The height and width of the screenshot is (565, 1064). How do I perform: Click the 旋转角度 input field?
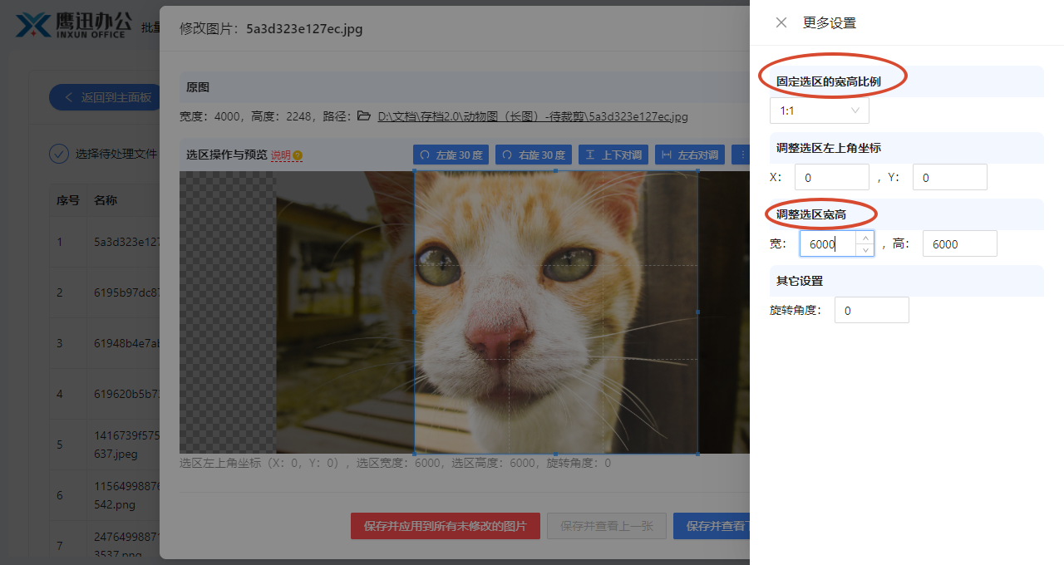[872, 310]
